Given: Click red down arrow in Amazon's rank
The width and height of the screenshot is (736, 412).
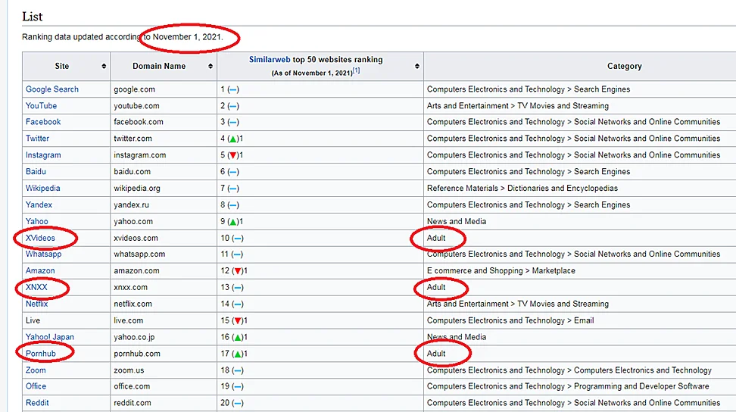Looking at the screenshot, I should click(238, 271).
